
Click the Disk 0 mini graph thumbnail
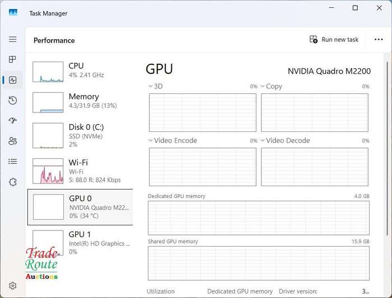point(48,135)
